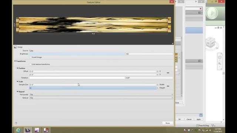
Task: Click the Offset Y spinner arrows
Action: click(x=157, y=75)
